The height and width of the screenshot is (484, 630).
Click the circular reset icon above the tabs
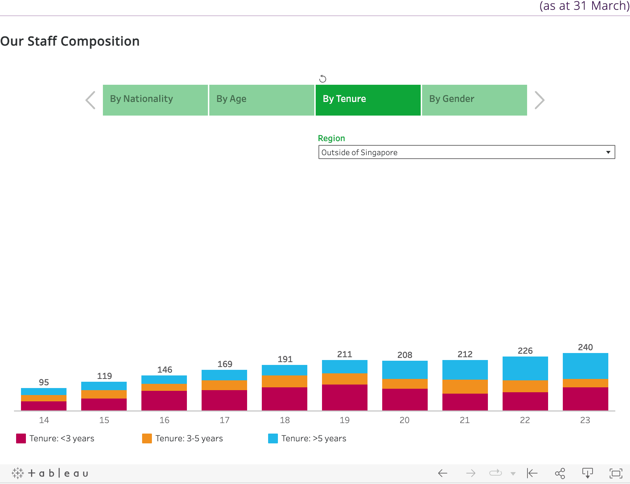coord(323,79)
